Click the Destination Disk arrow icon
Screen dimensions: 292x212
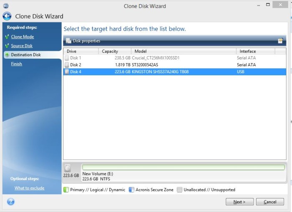pyautogui.click(x=7, y=54)
